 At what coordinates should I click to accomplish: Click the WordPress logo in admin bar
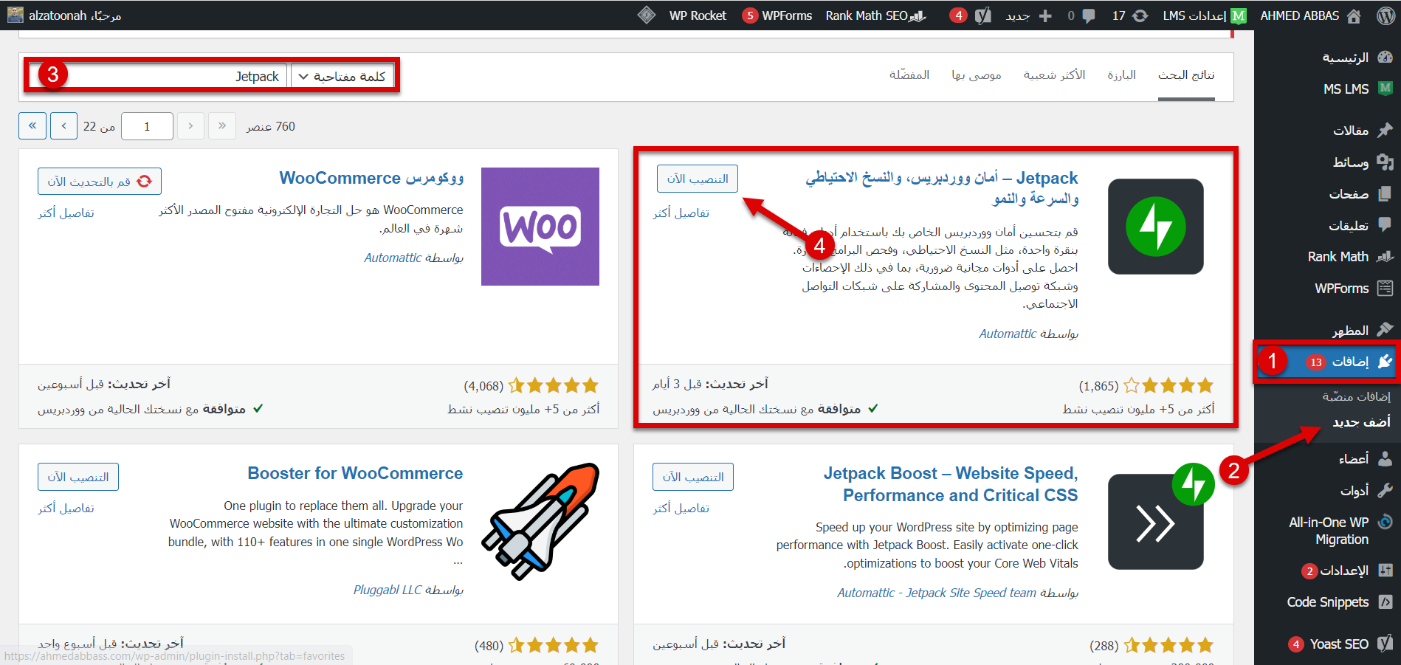(x=1385, y=15)
